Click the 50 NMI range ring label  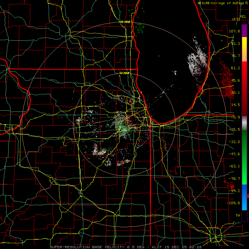(124, 73)
